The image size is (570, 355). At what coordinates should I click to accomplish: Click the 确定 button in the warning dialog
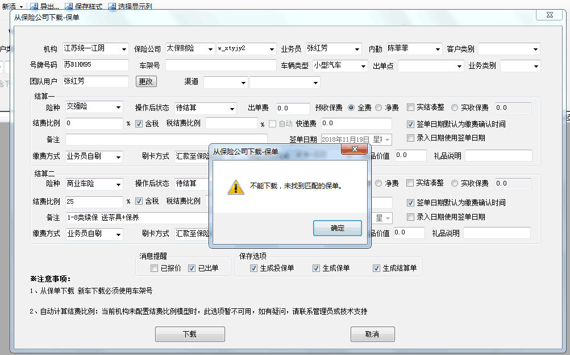click(338, 228)
